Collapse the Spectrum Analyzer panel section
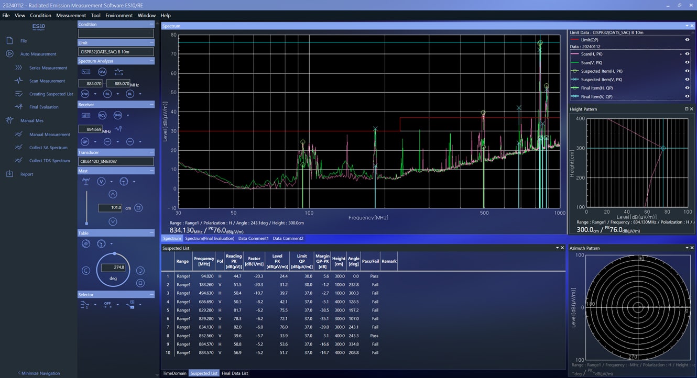The width and height of the screenshot is (697, 378). pyautogui.click(x=151, y=61)
